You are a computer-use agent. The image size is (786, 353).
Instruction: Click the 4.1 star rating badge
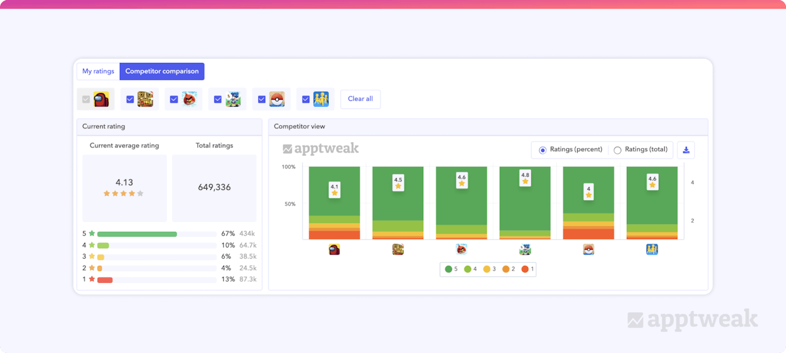(334, 189)
